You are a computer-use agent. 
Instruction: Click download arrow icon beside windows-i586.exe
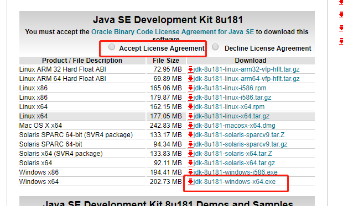(x=190, y=172)
